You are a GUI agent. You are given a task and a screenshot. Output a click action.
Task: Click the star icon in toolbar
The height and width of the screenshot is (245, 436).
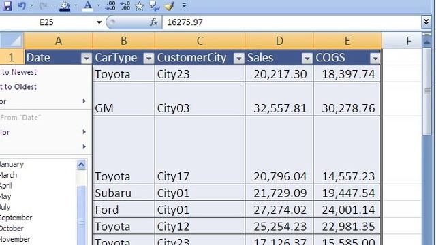point(139,6)
